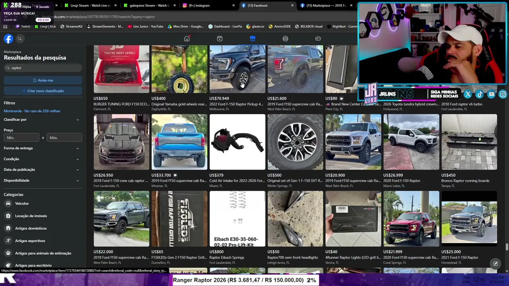509x286 pixels.
Task: Open the US$65 F150LEDs grill lights photo
Action: [x=179, y=219]
